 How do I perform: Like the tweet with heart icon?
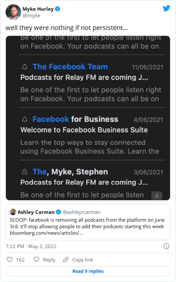click(9, 260)
